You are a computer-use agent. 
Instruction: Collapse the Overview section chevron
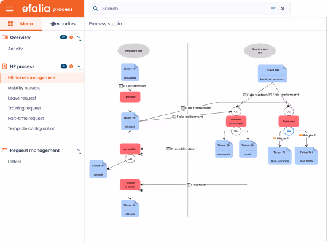[79, 37]
